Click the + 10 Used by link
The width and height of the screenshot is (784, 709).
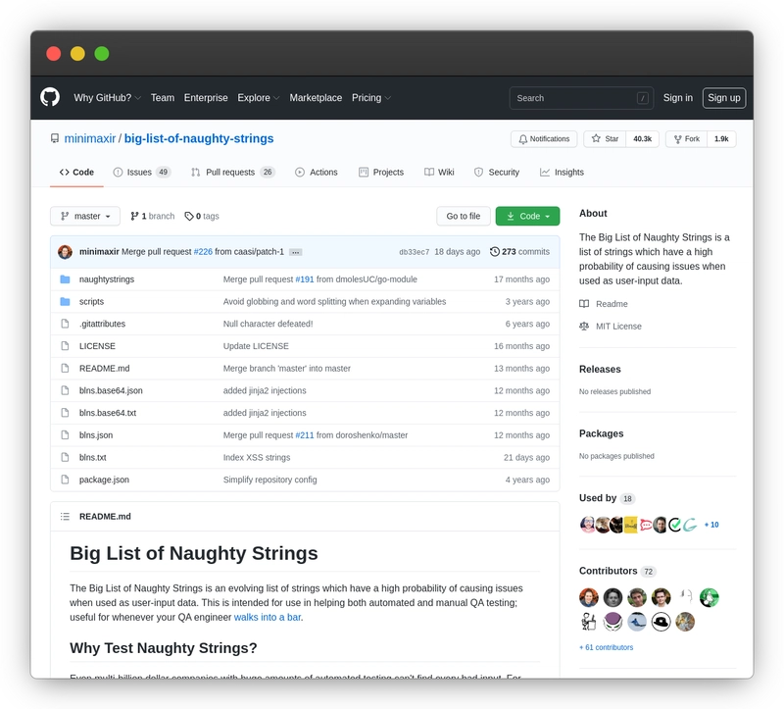point(711,525)
